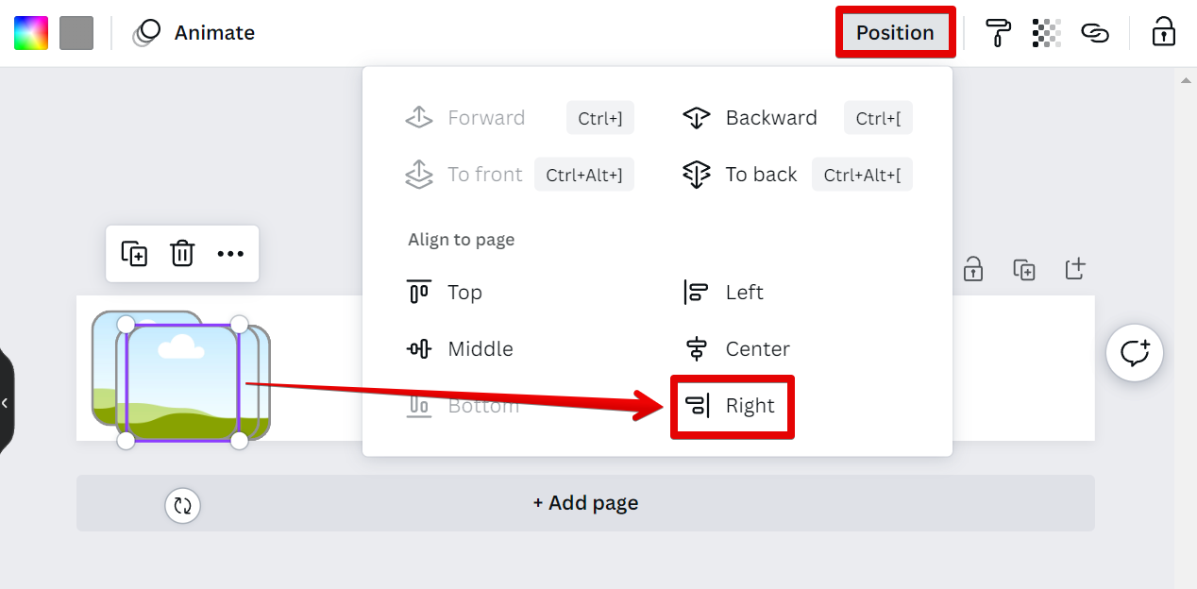
Task: Open the Animate panel
Action: click(x=194, y=33)
